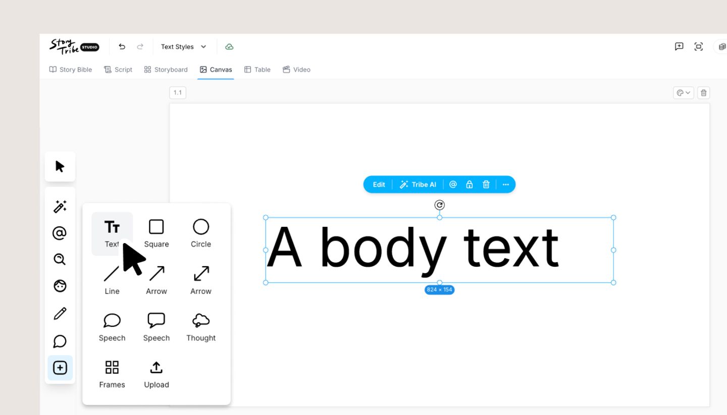Select the Canvas tab
This screenshot has height=415, width=727.
tap(216, 70)
